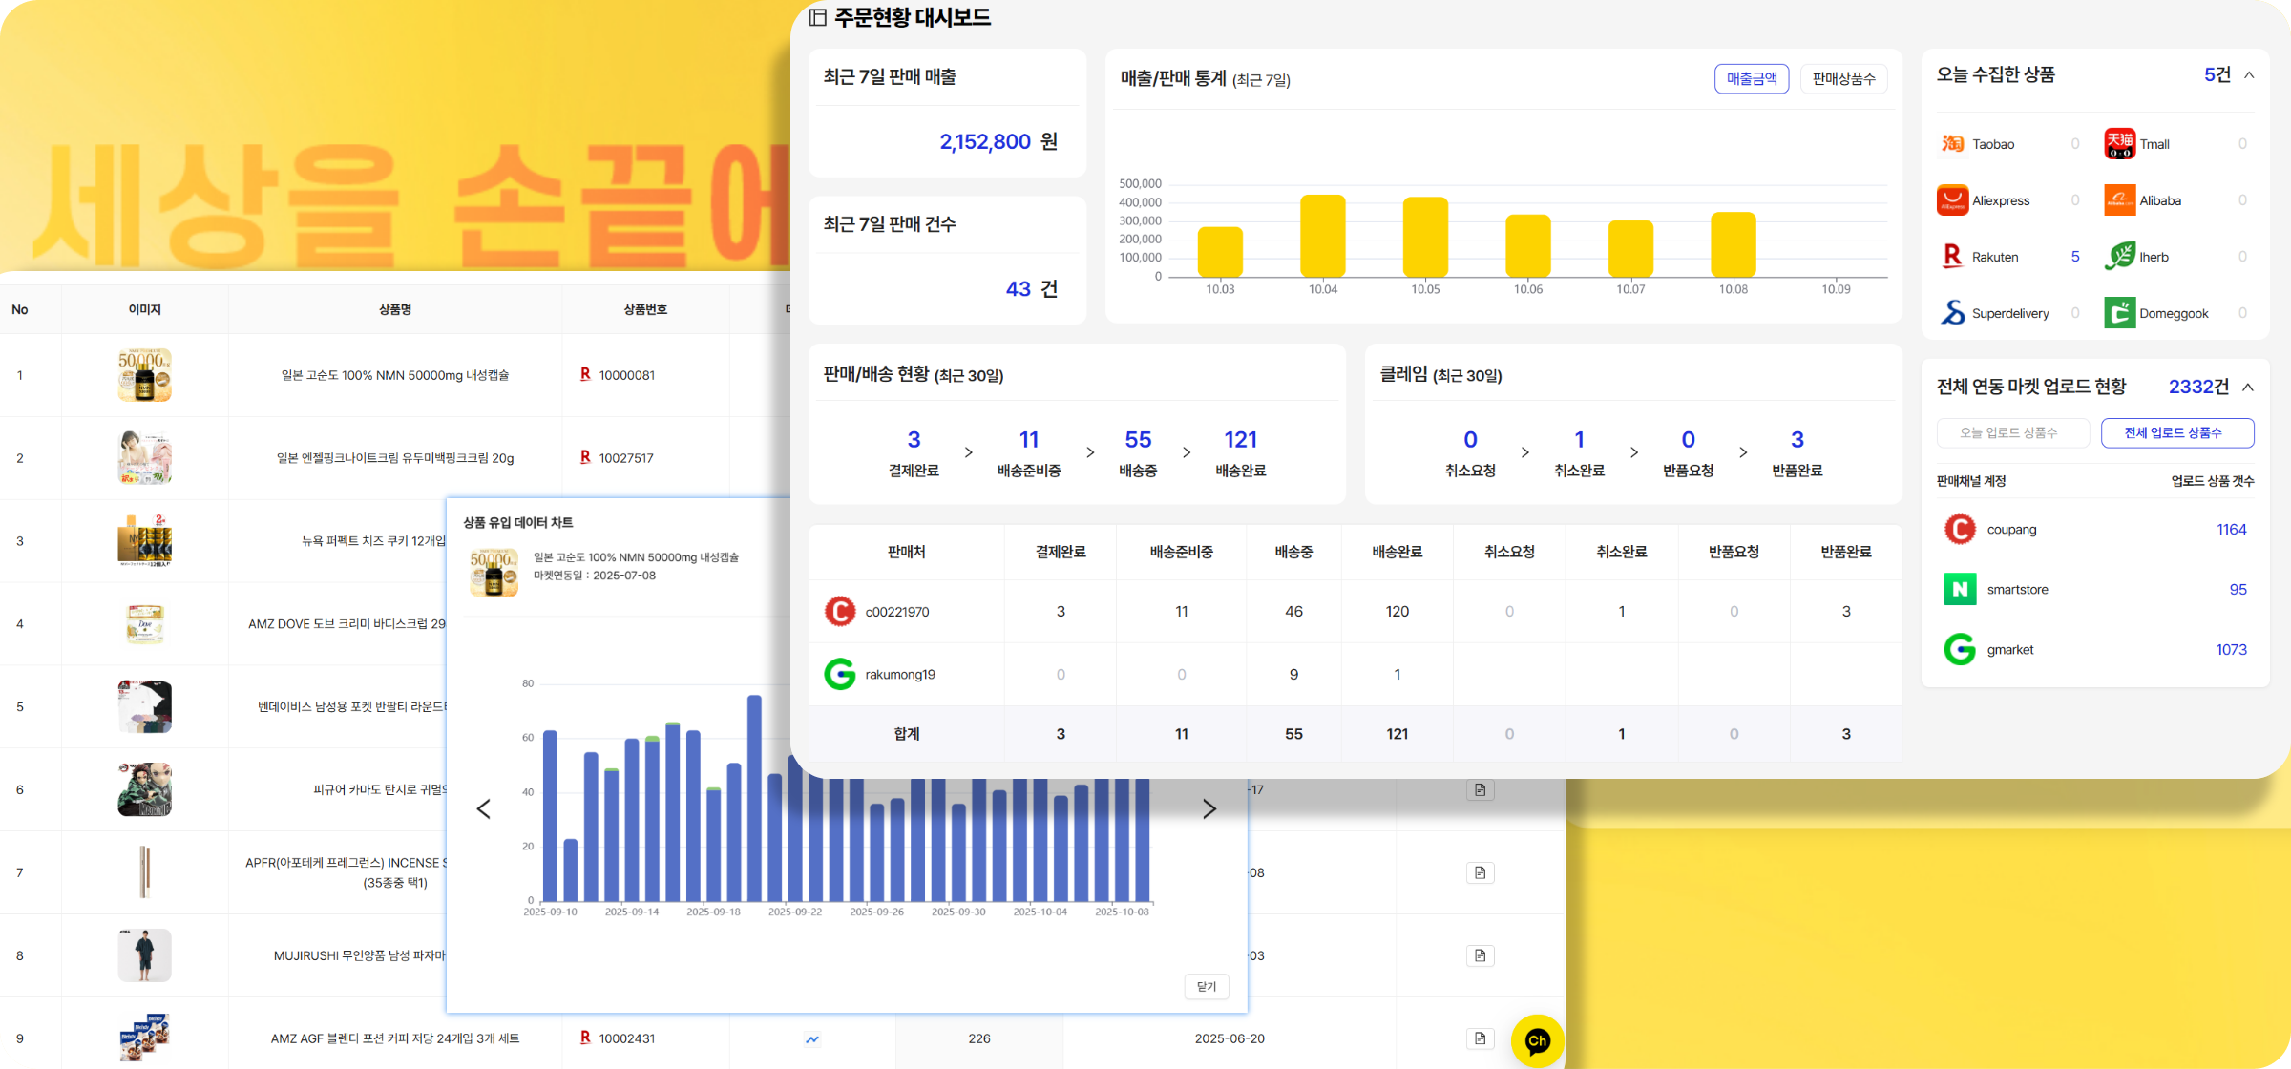Screen dimensions: 2291x1069
Task: Click the Iherb leaf icon
Action: 2119,257
